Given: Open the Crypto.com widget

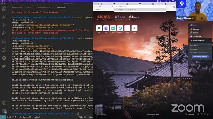Looking at the screenshot, I should click(x=196, y=36).
